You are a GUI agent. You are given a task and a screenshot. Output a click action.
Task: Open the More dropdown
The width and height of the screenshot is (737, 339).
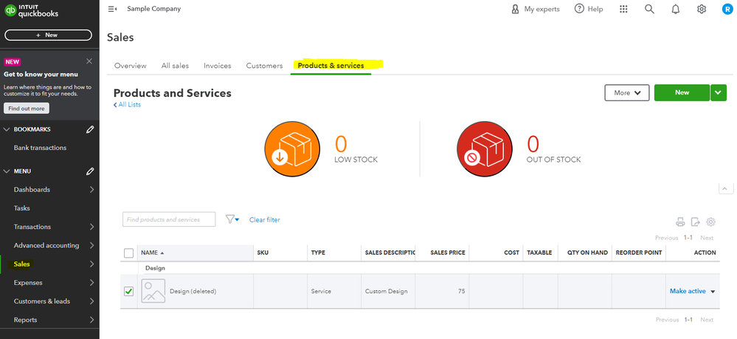coord(627,93)
